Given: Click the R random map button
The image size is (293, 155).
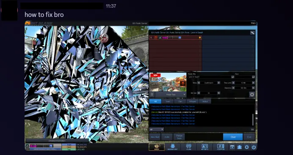Looking at the screenshot, I should coord(152,95).
